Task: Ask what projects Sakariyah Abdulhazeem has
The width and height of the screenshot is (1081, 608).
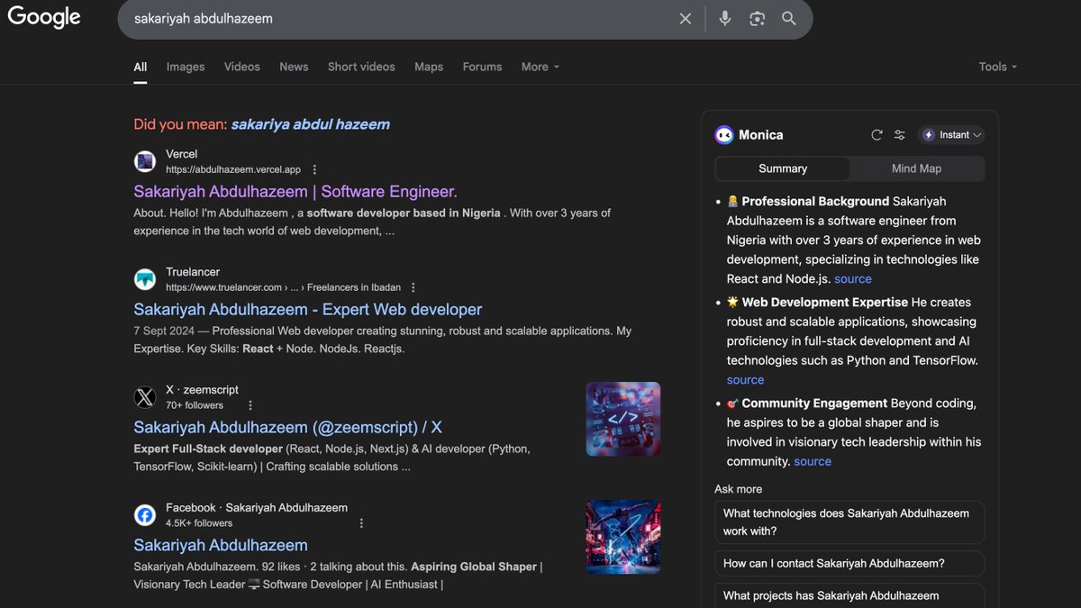Action: 849,596
